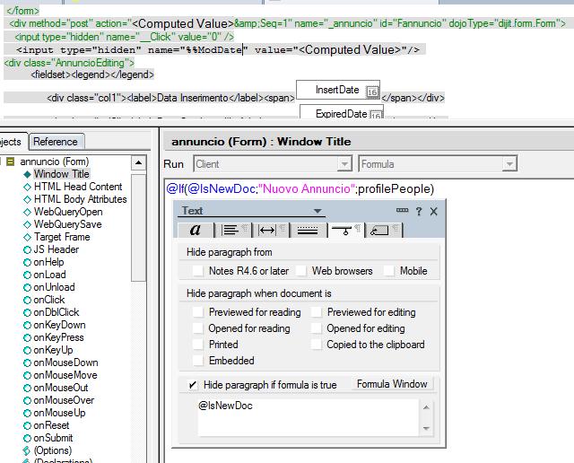The height and width of the screenshot is (463, 574).
Task: Select the onKeyPress event
Action: [x=58, y=337]
